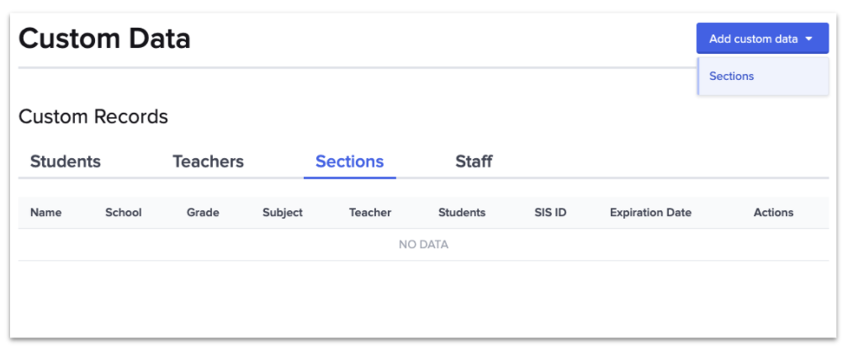Click the School column header

pos(123,213)
